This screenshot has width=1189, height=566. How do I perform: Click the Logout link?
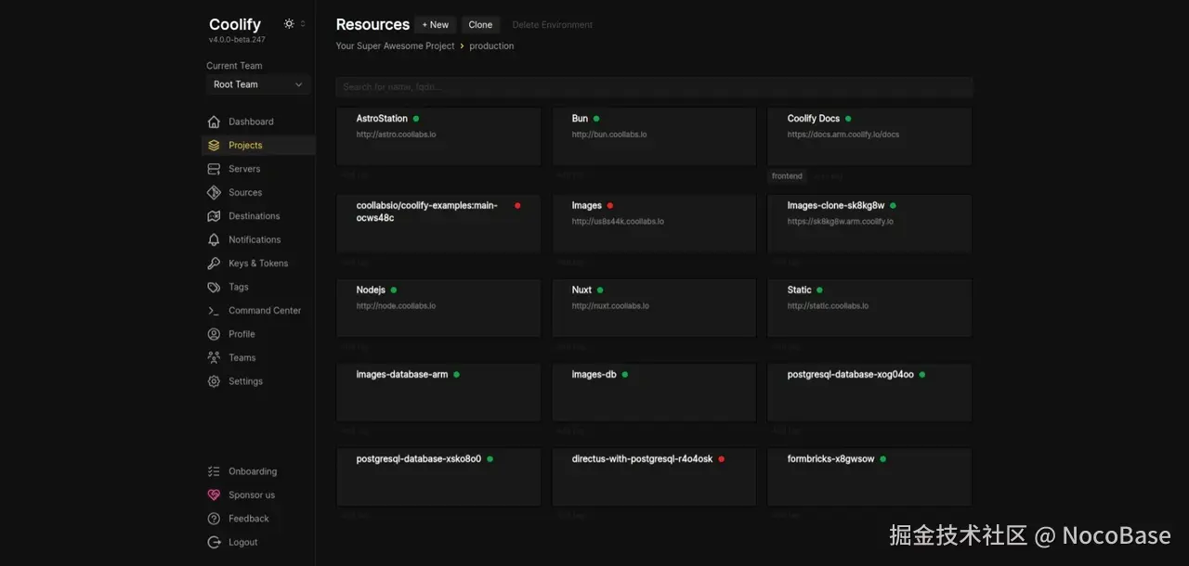coord(258,543)
